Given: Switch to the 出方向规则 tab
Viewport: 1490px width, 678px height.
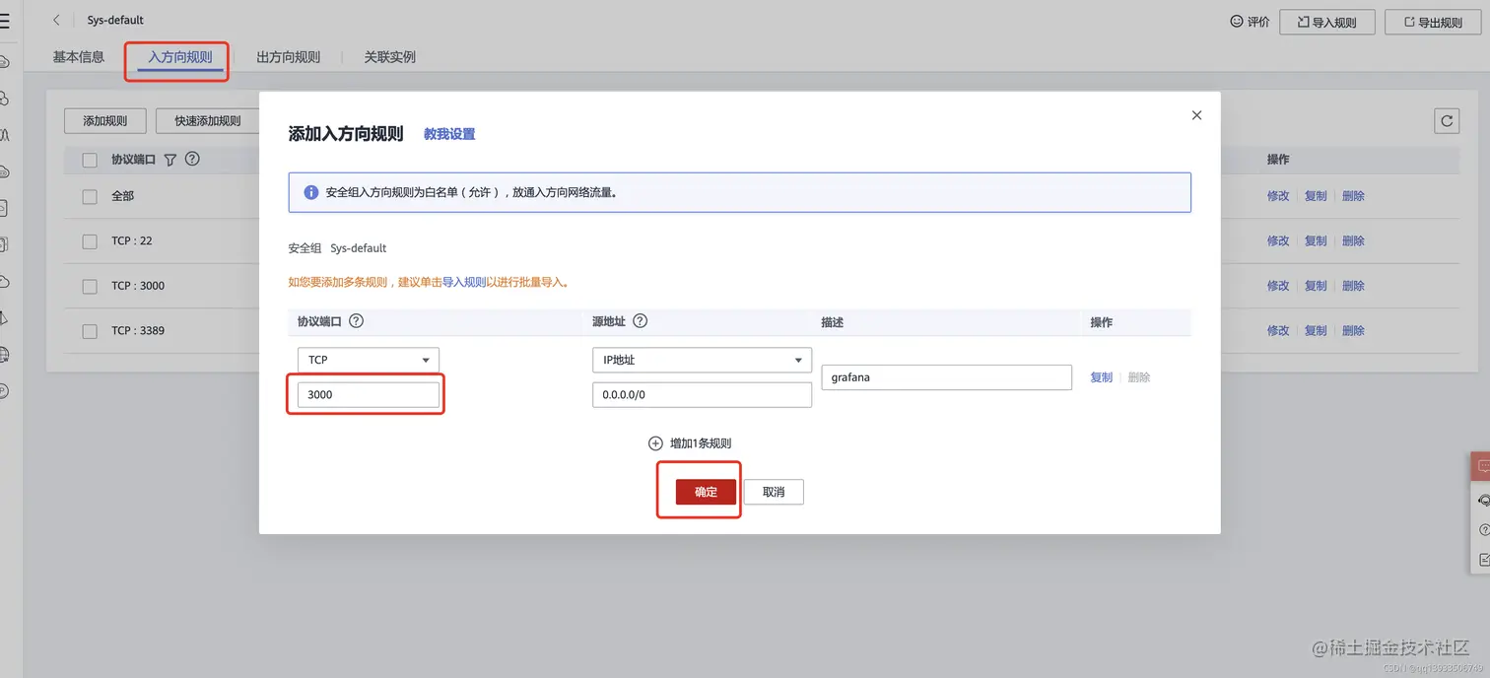Looking at the screenshot, I should pos(289,57).
